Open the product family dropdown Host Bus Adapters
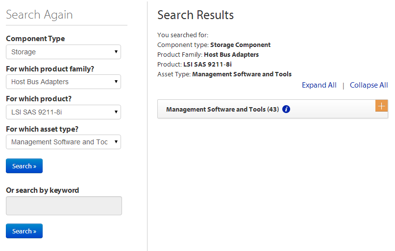The width and height of the screenshot is (395, 251). point(64,82)
